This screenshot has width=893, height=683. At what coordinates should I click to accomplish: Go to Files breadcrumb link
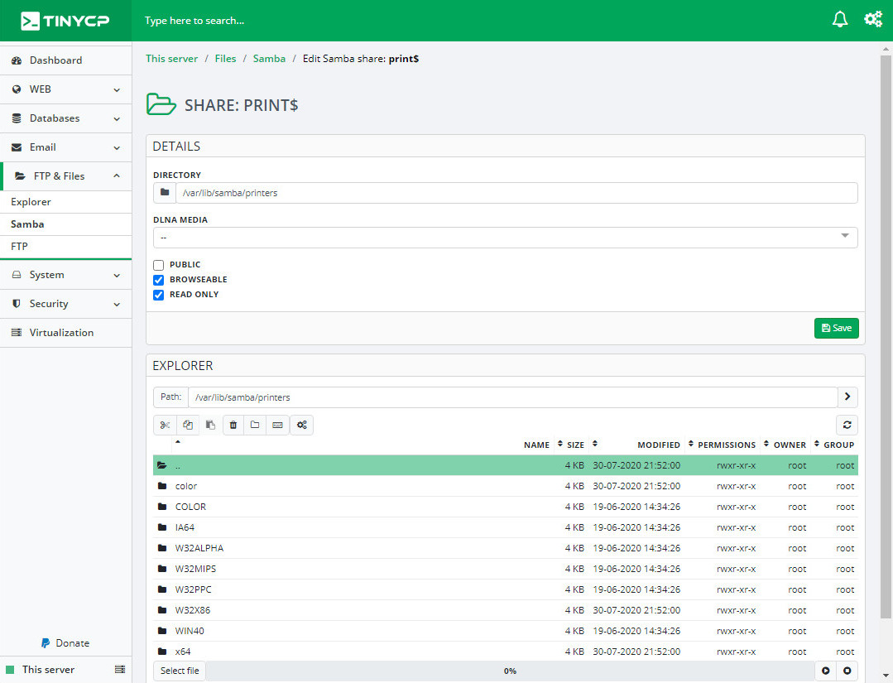click(226, 59)
